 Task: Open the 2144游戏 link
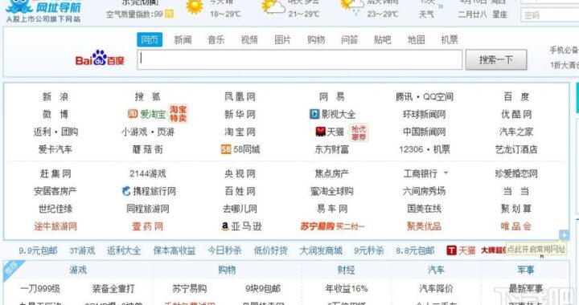click(148, 173)
